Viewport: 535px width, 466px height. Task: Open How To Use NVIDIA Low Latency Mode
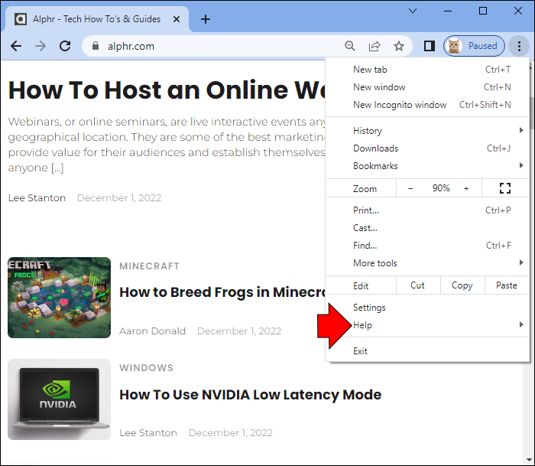[251, 395]
